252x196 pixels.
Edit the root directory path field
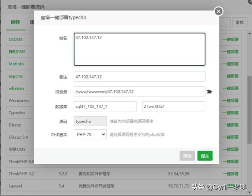140,92
